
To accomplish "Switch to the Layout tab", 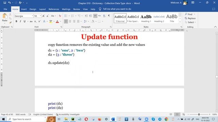I will pos(42,9).
